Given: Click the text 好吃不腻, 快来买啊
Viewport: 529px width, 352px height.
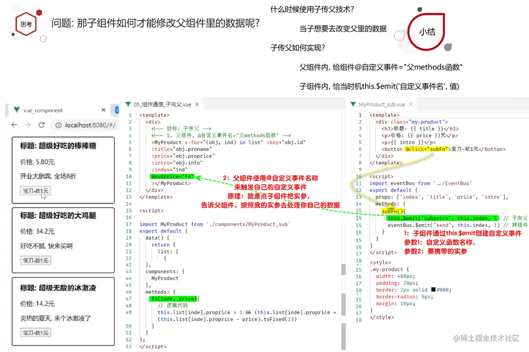Looking at the screenshot, I should click(x=46, y=246).
